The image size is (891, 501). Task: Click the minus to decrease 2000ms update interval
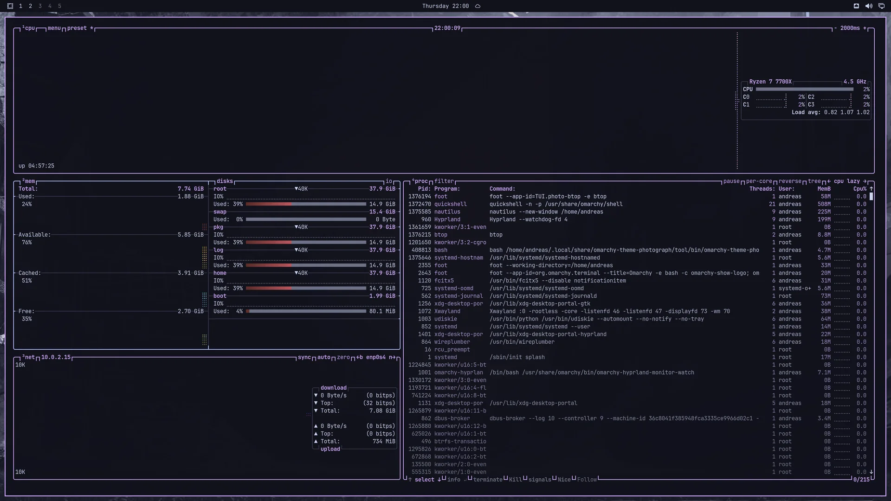[835, 28]
